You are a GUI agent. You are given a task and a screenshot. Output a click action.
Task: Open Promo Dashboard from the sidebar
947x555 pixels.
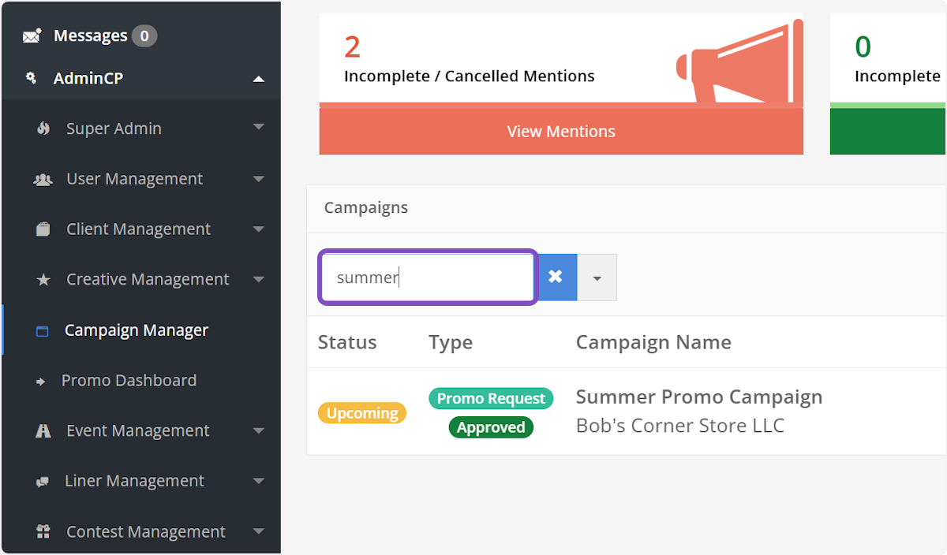click(x=129, y=380)
